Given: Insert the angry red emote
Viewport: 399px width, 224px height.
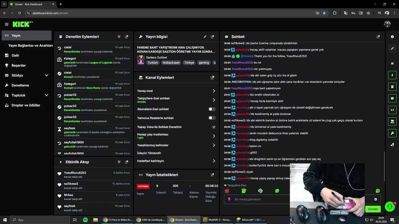Looking at the screenshot, I should click(x=227, y=191).
